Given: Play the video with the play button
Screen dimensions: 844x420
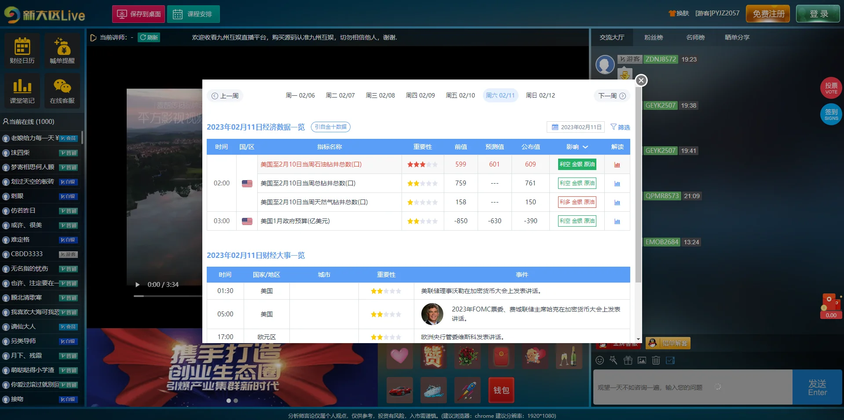Looking at the screenshot, I should [x=138, y=285].
